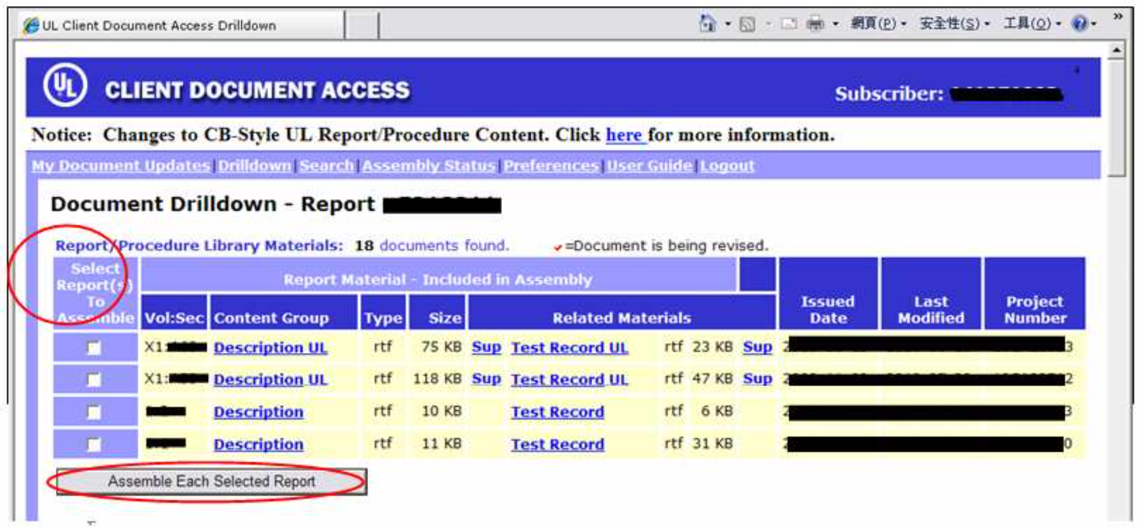This screenshot has width=1140, height=528.
Task: Check the box for the 10 KB Description row
Action: point(94,412)
